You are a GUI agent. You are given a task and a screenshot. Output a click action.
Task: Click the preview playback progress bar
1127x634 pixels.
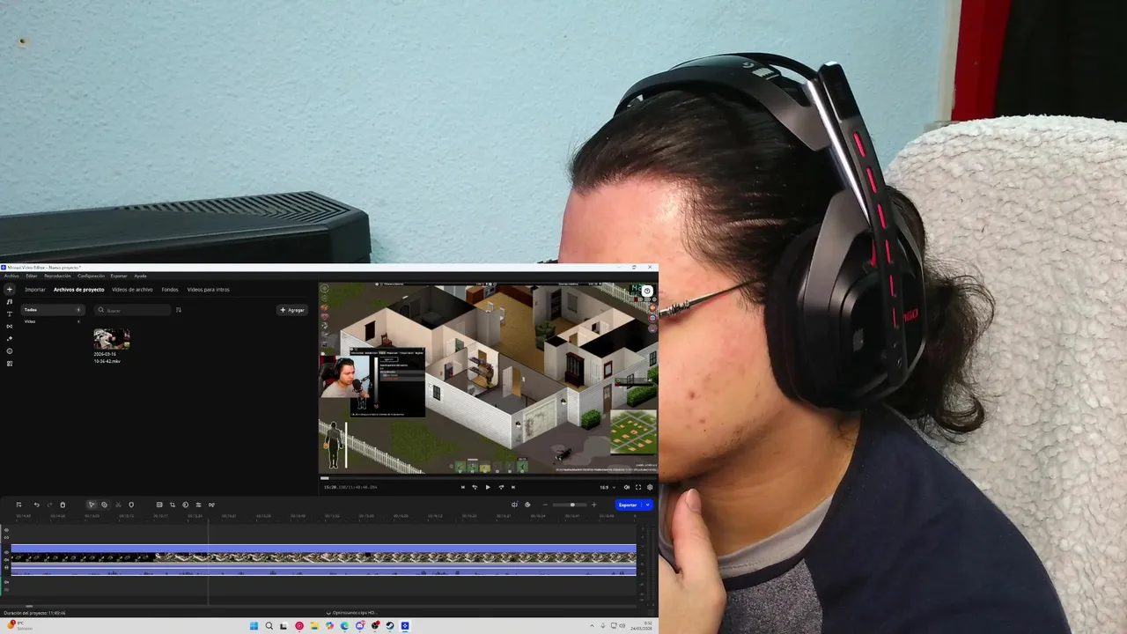click(x=488, y=478)
